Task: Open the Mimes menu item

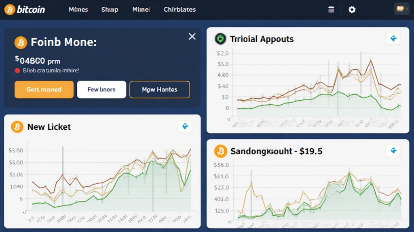Action: click(78, 9)
